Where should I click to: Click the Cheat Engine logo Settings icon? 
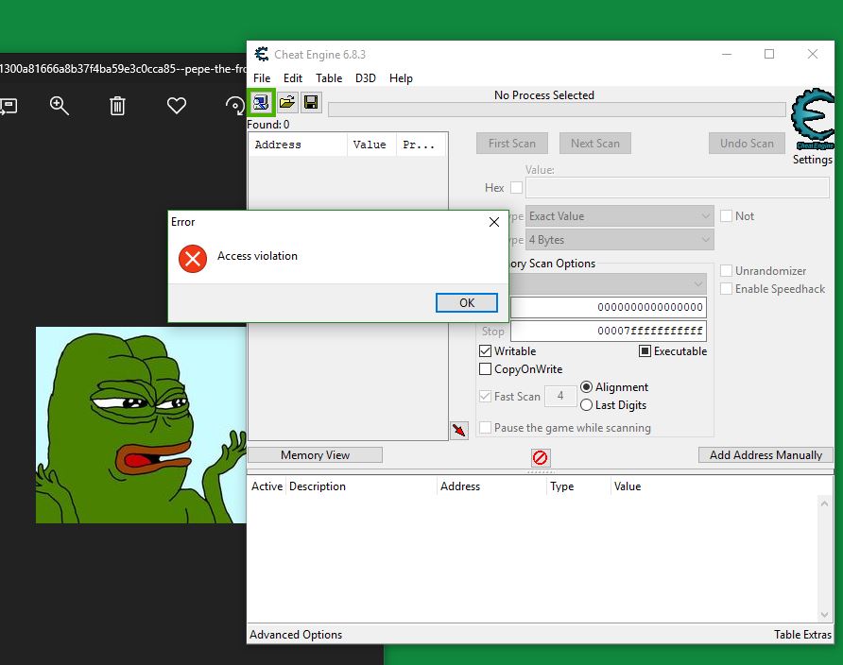pos(812,120)
